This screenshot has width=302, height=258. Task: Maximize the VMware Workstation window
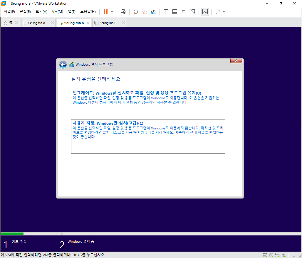point(281,4)
